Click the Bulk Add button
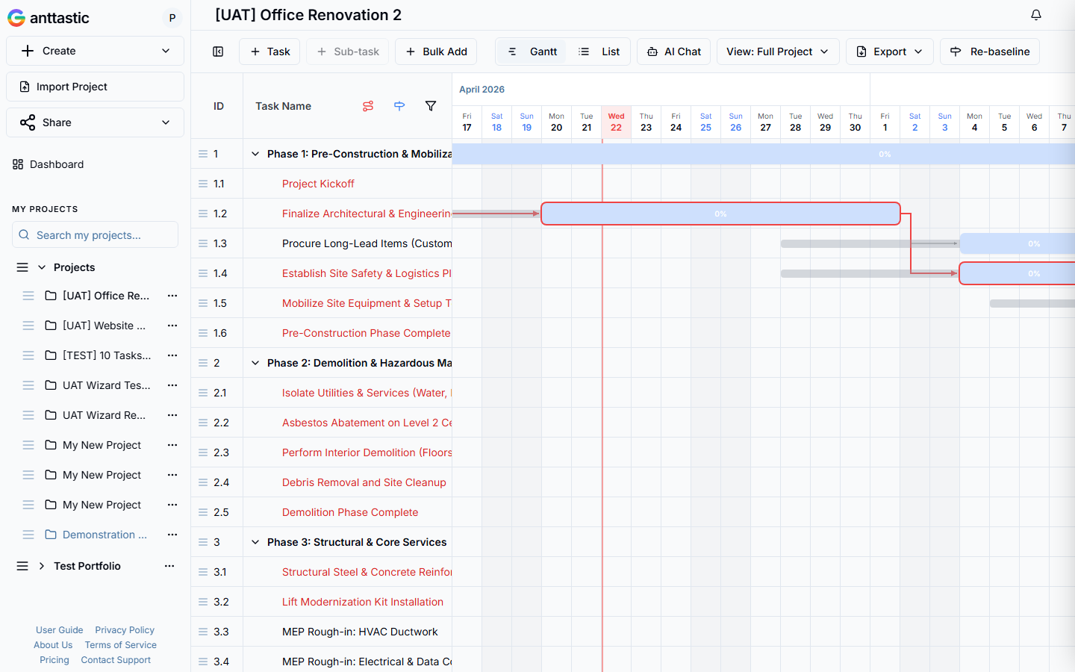The image size is (1075, 672). [436, 52]
